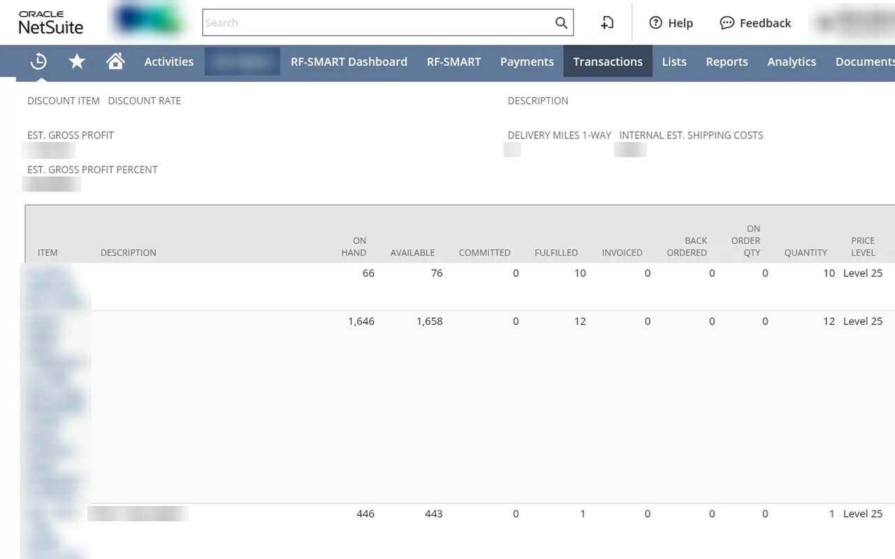Click Level 25 in the 446 row
This screenshot has width=895, height=559.
pos(863,514)
